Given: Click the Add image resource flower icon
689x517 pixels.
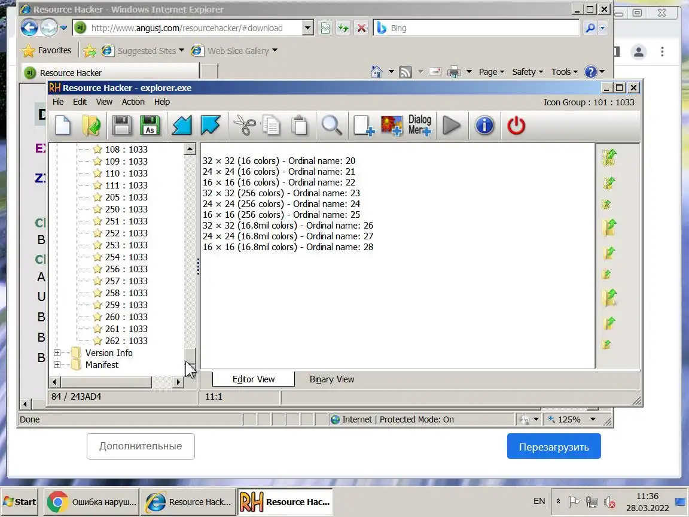Looking at the screenshot, I should pyautogui.click(x=392, y=126).
